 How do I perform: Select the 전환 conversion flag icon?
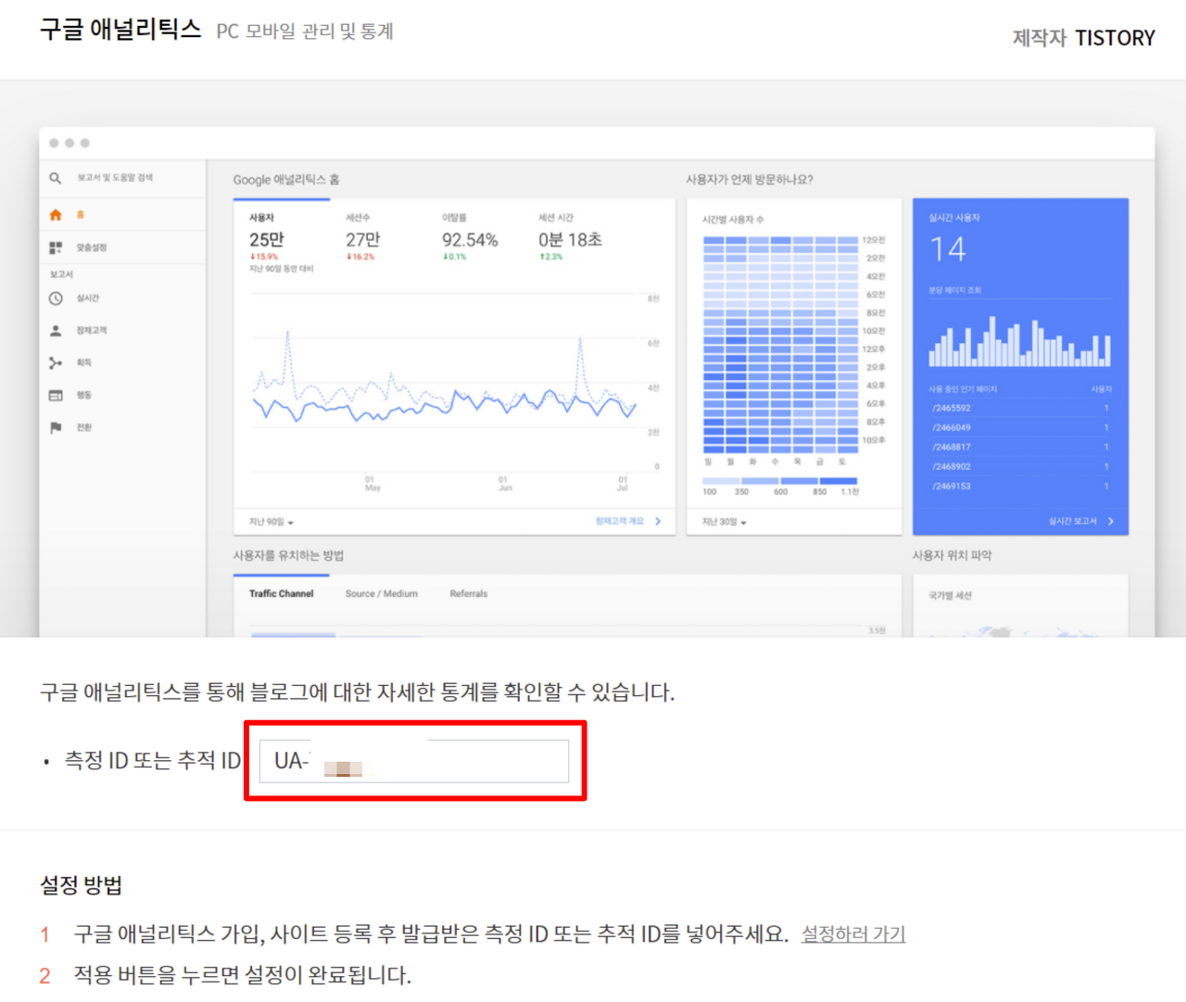point(56,427)
